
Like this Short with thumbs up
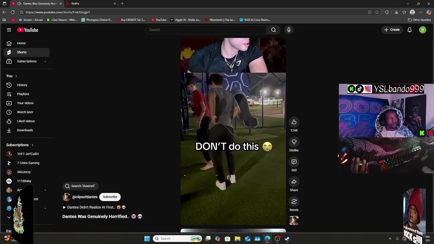[294, 122]
